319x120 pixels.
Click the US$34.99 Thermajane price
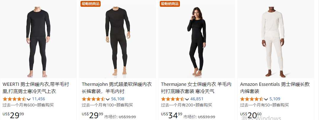tap(172, 115)
